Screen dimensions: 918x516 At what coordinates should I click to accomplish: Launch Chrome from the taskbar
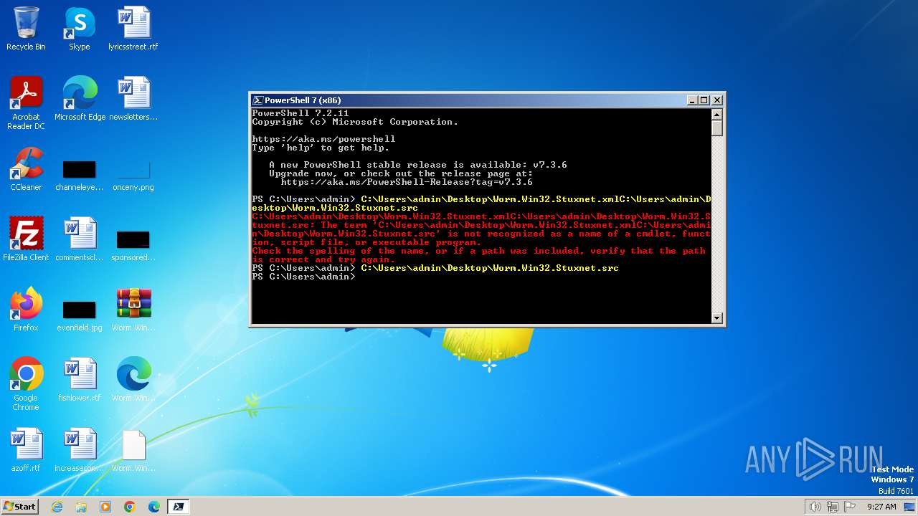tap(130, 507)
